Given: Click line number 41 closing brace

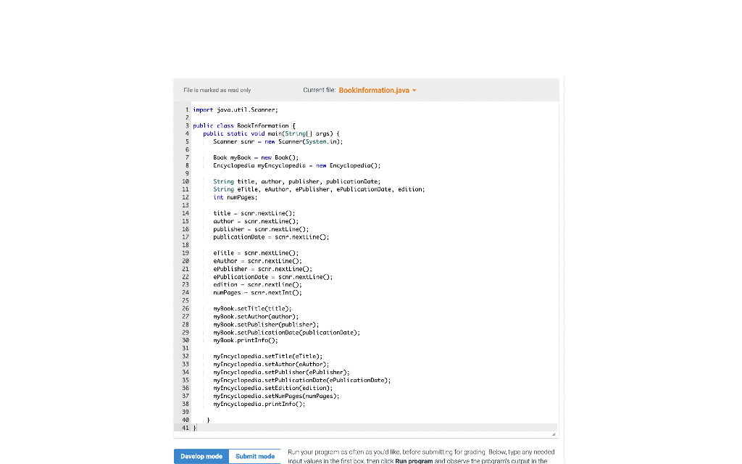Looking at the screenshot, I should coord(185,428).
